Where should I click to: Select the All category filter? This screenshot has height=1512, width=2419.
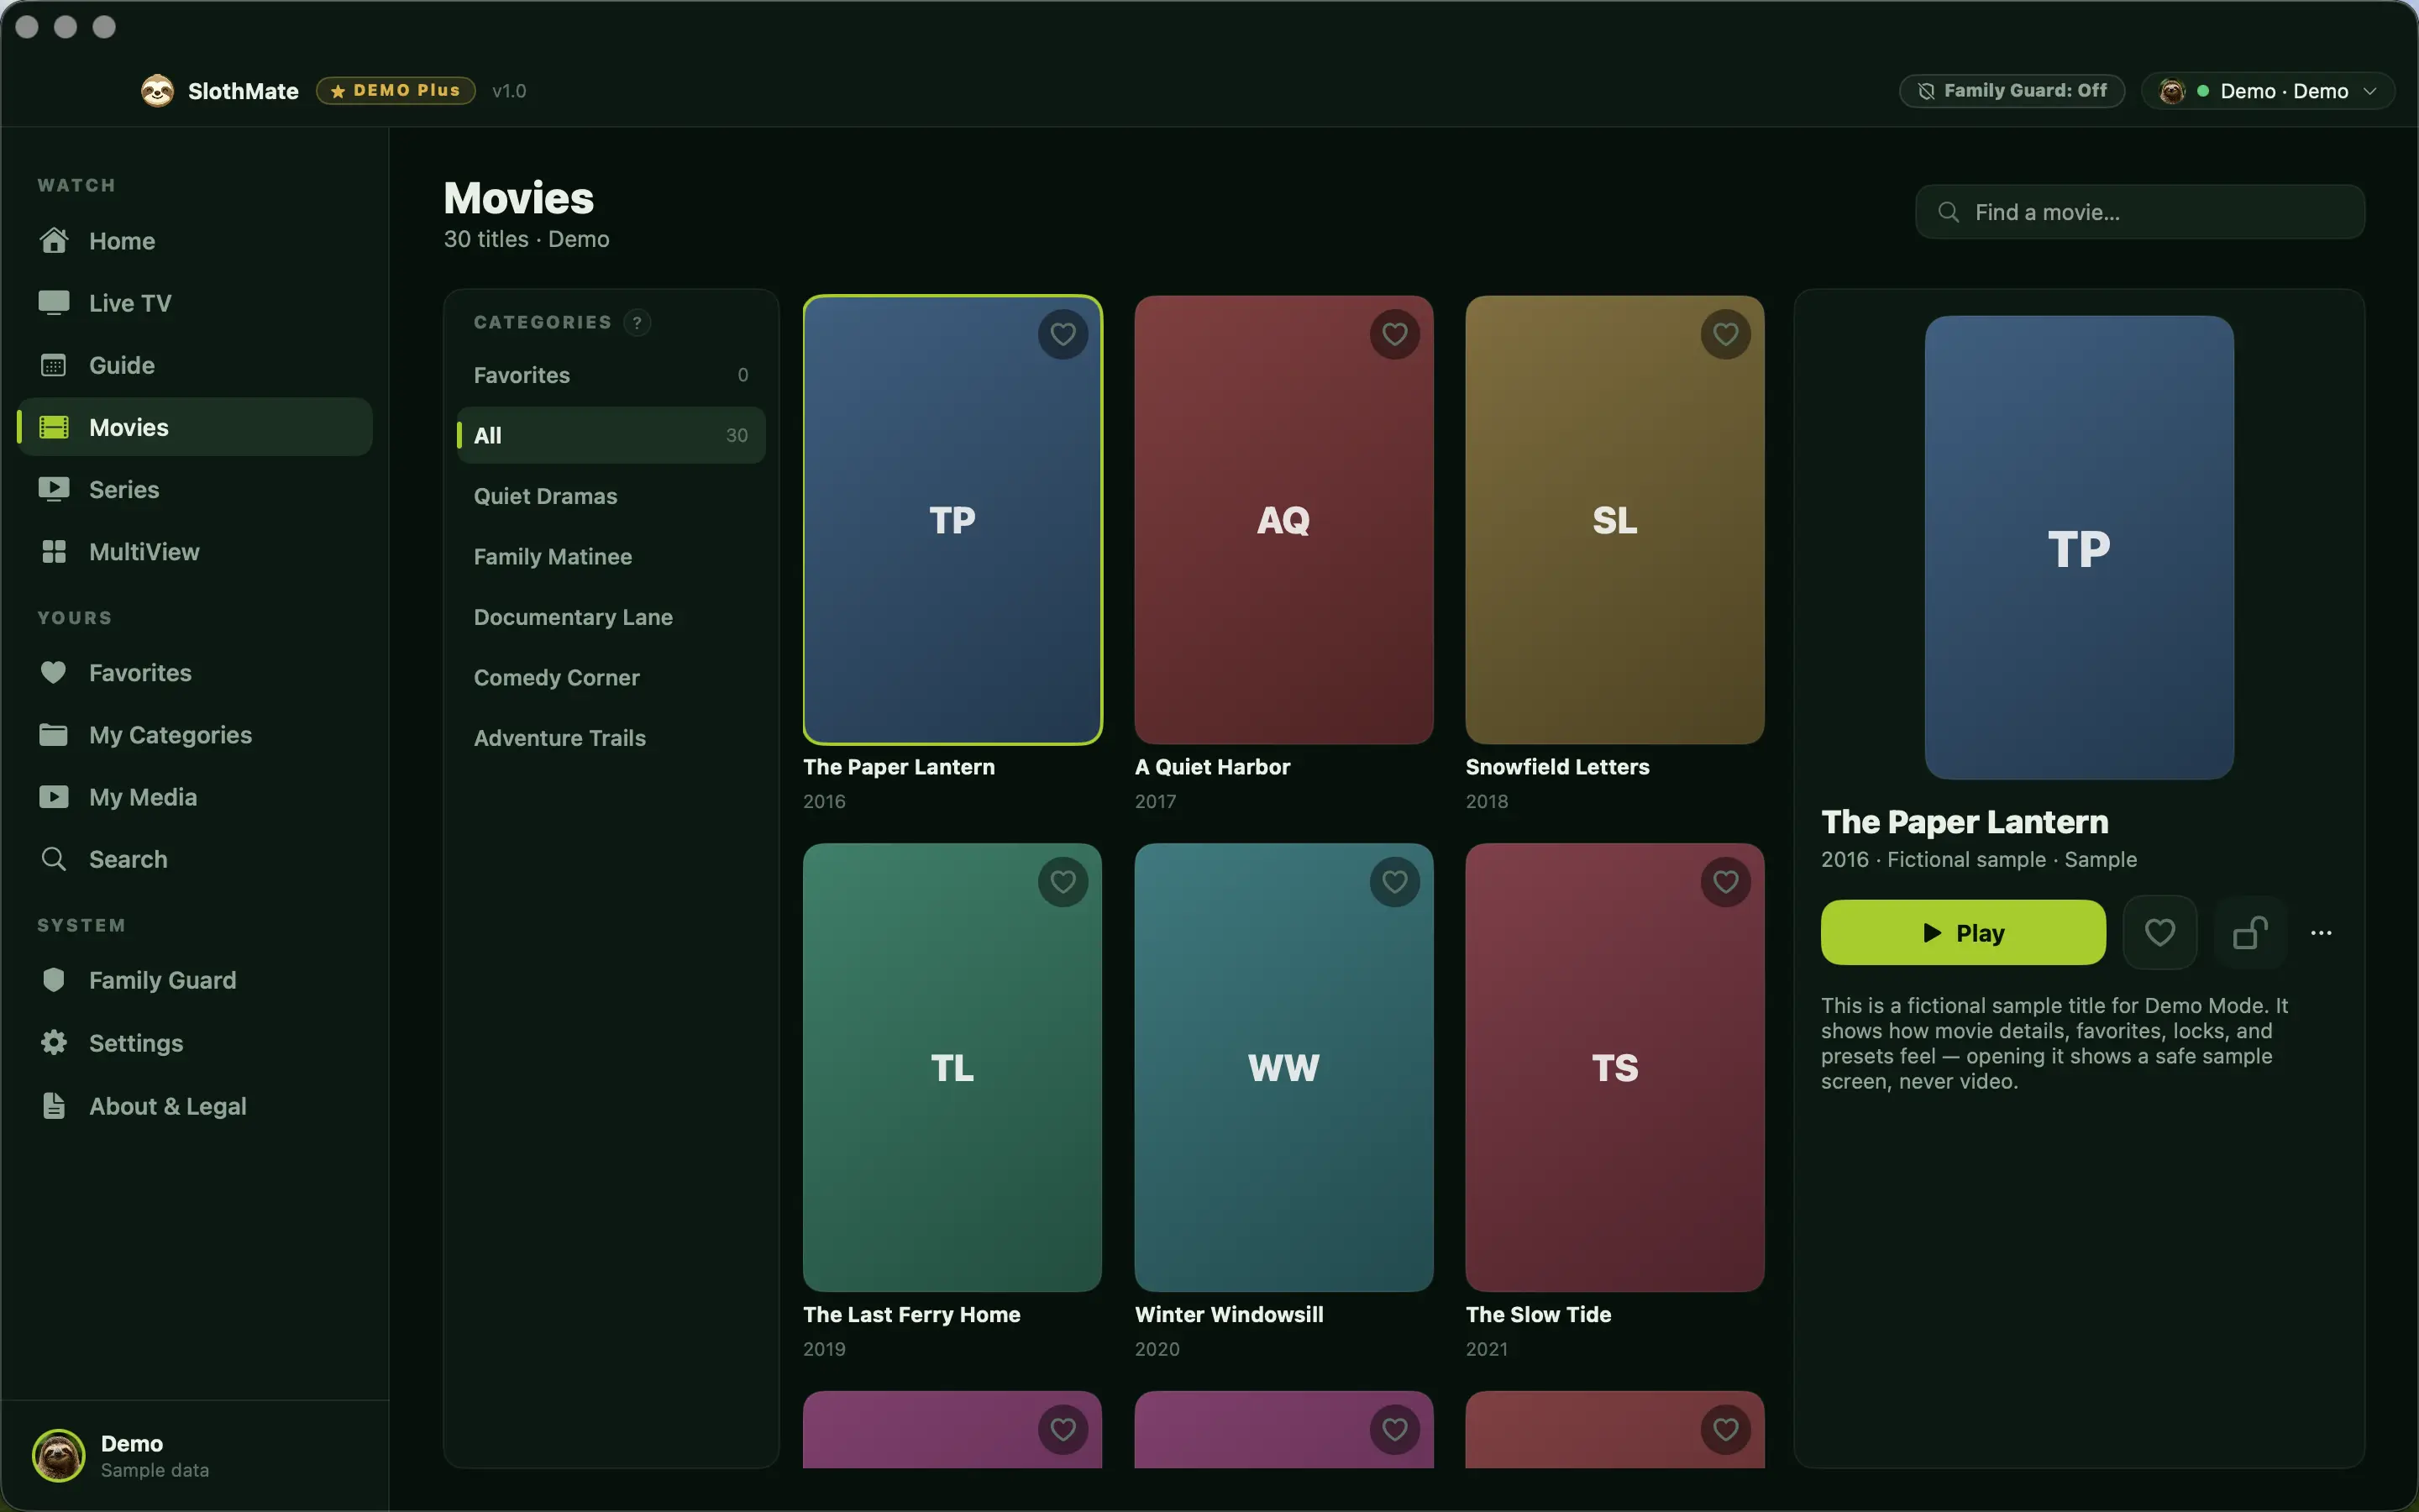coord(611,435)
